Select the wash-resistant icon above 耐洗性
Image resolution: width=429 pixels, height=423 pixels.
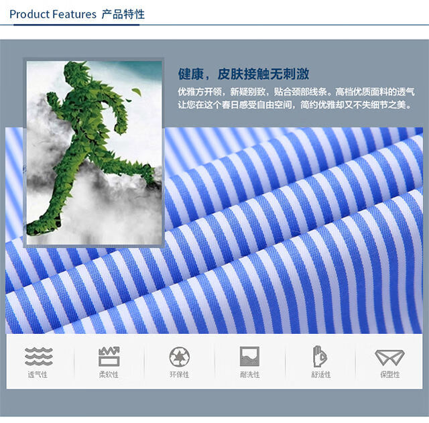click(x=249, y=356)
